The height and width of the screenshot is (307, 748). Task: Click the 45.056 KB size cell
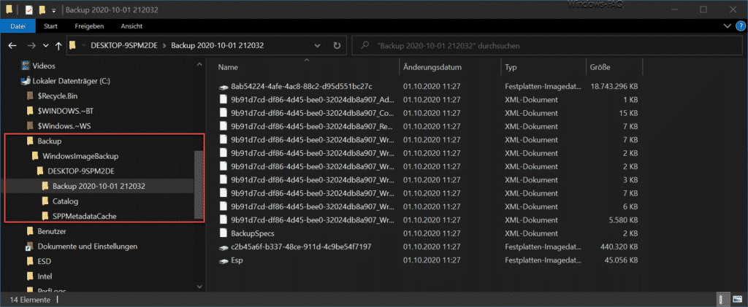pyautogui.click(x=622, y=260)
